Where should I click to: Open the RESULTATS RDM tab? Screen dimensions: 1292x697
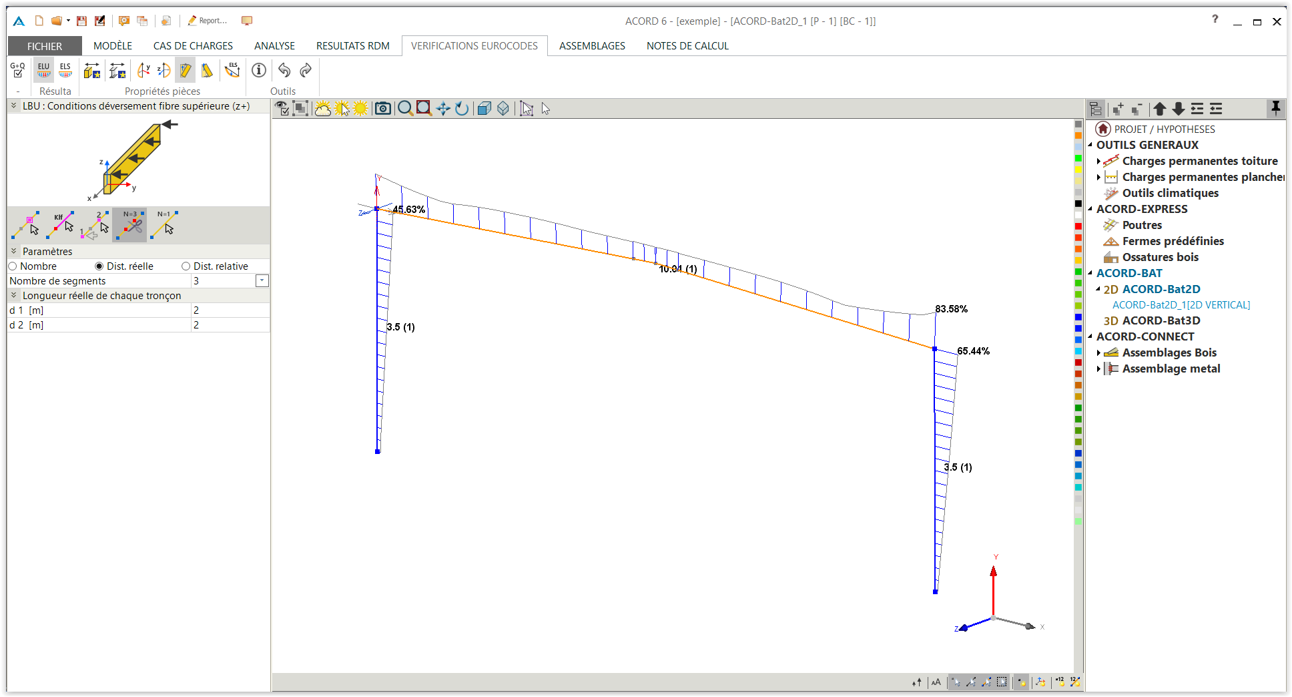pos(352,46)
